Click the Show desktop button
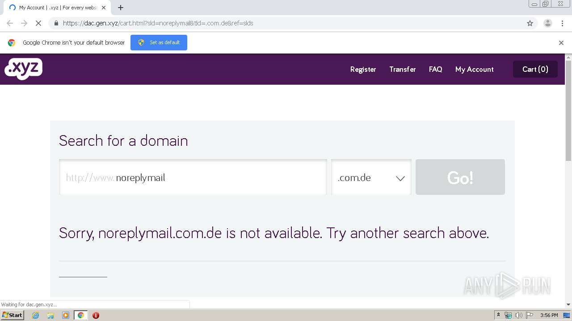Image resolution: width=572 pixels, height=321 pixels. tap(567, 315)
